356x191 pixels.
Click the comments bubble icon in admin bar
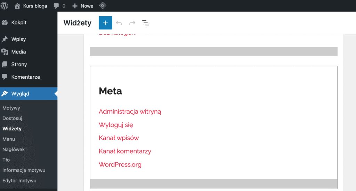click(x=59, y=6)
